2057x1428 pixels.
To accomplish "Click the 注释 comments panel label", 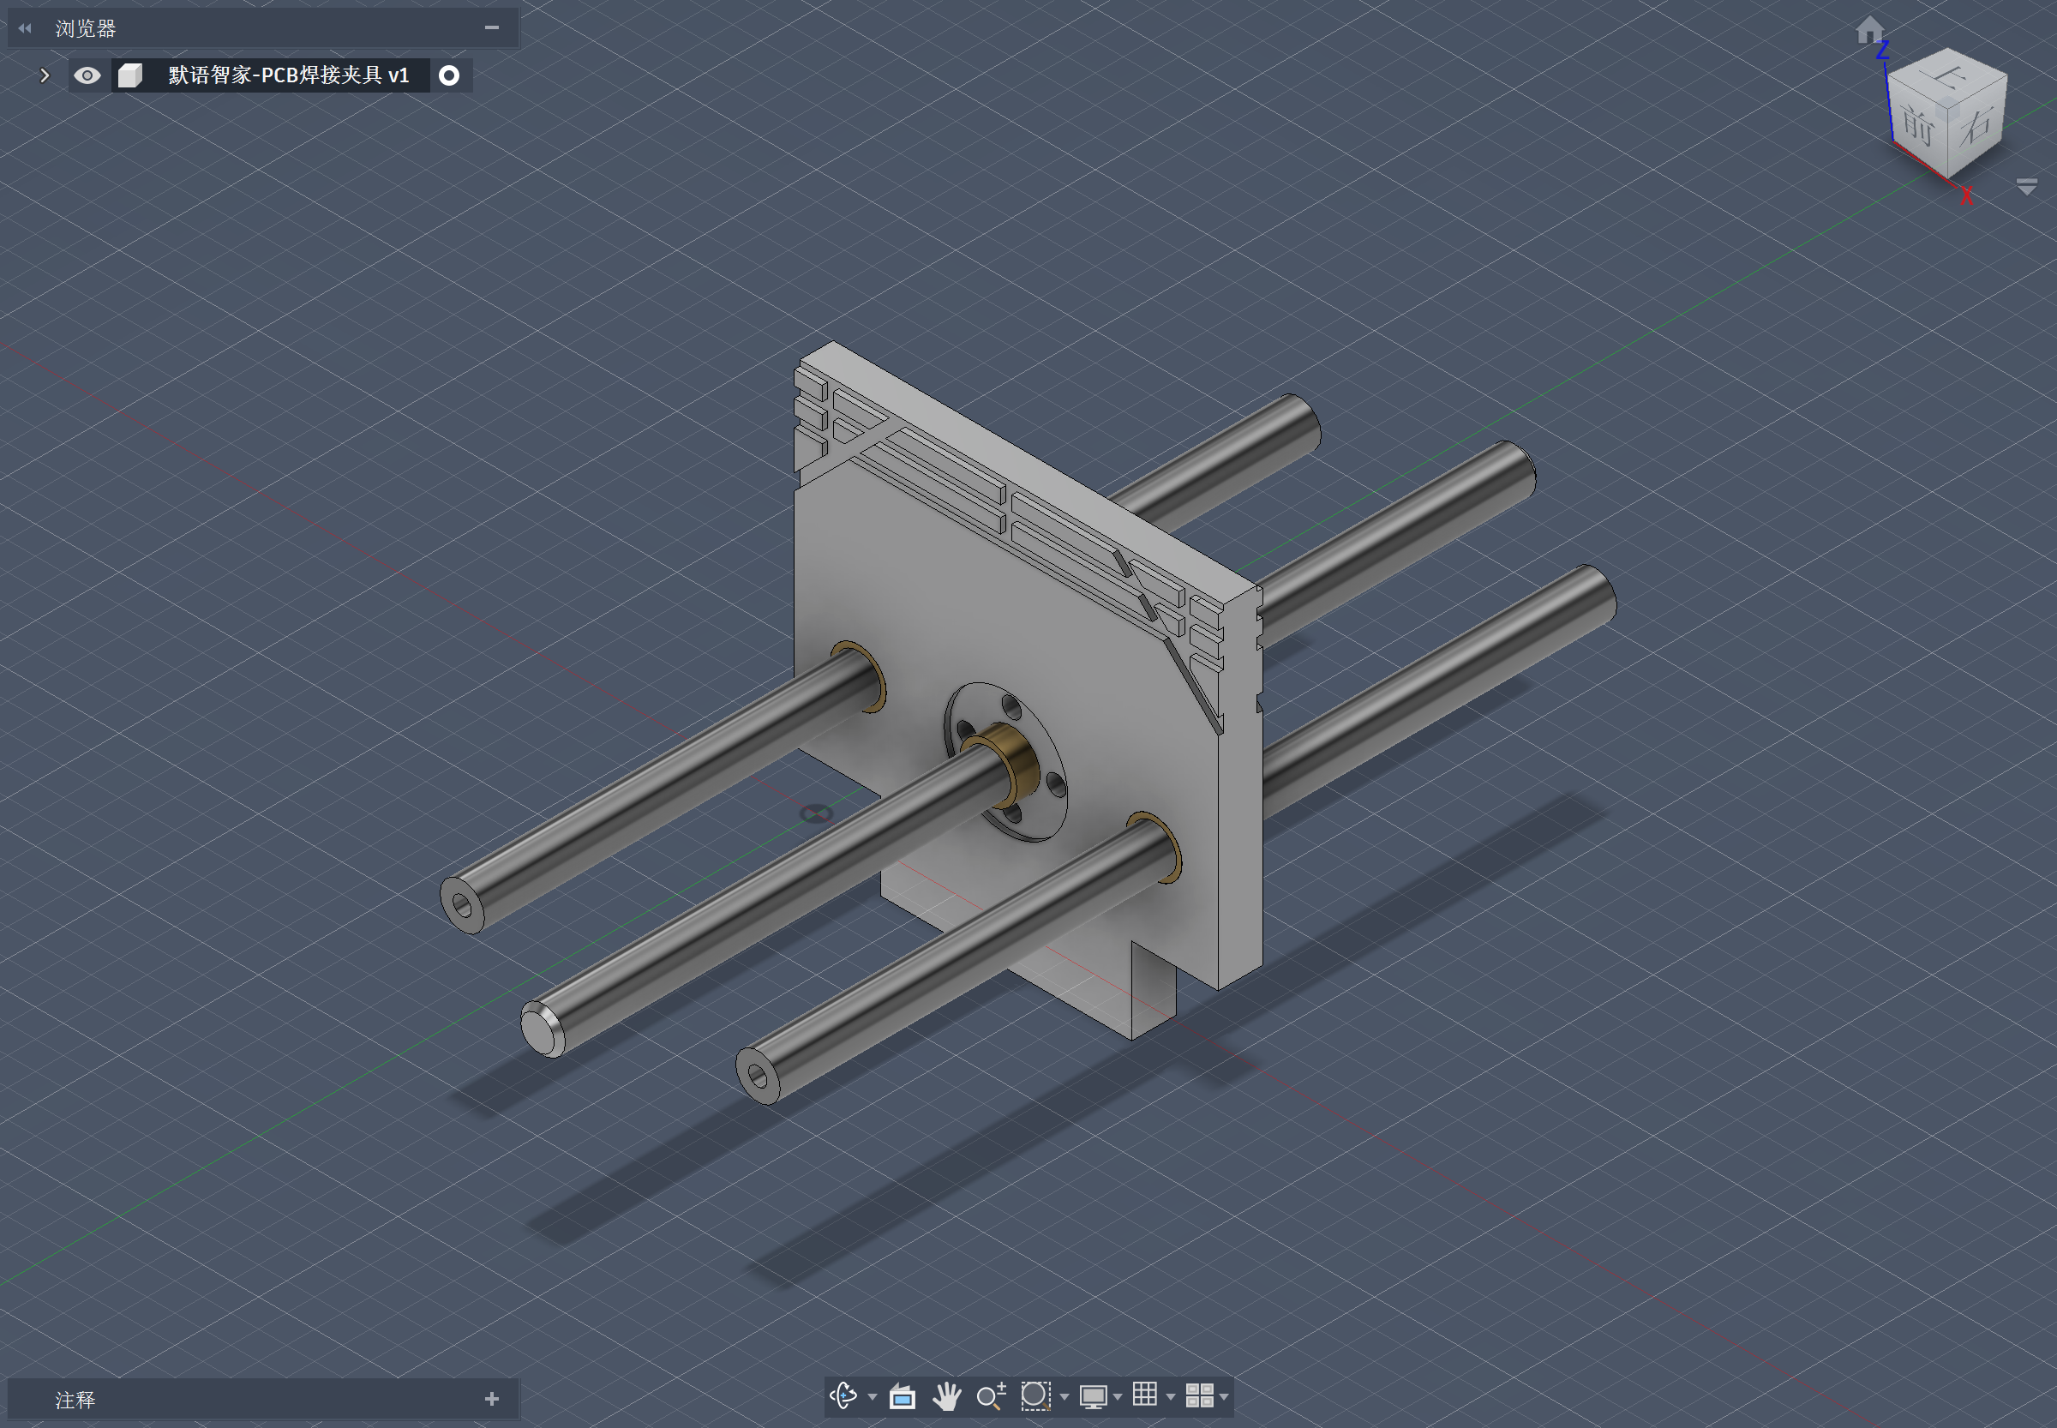I will pyautogui.click(x=75, y=1400).
